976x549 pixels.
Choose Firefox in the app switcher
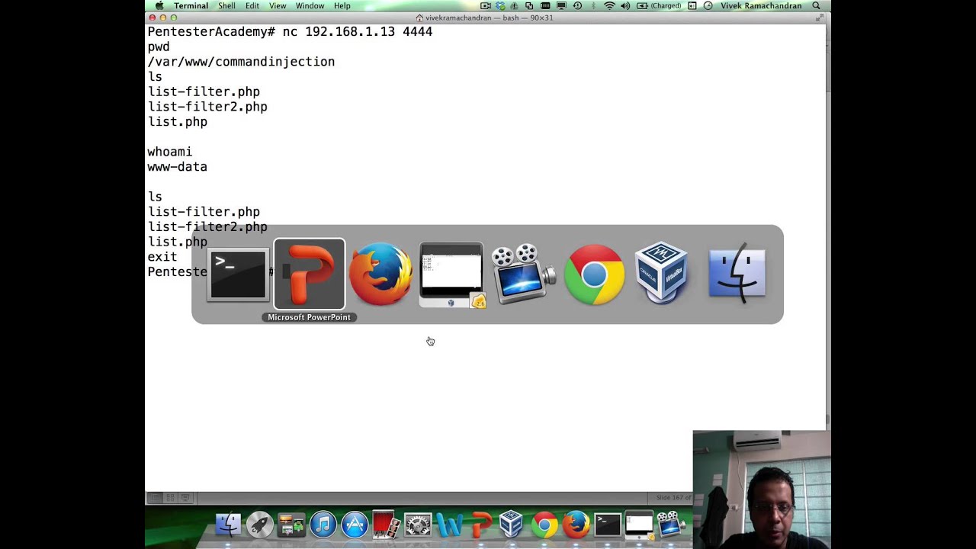(x=380, y=274)
